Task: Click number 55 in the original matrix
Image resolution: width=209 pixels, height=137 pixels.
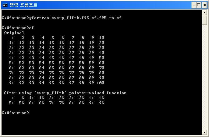Action: click(52, 63)
